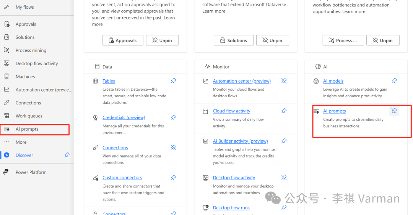Open the Desktop flow runs link
Screen dimensions: 413x215
(231, 208)
